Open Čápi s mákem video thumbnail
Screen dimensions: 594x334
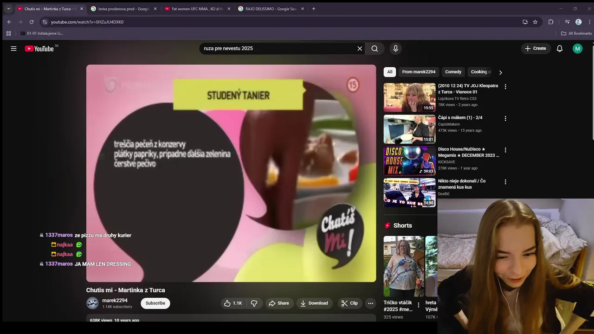click(409, 129)
